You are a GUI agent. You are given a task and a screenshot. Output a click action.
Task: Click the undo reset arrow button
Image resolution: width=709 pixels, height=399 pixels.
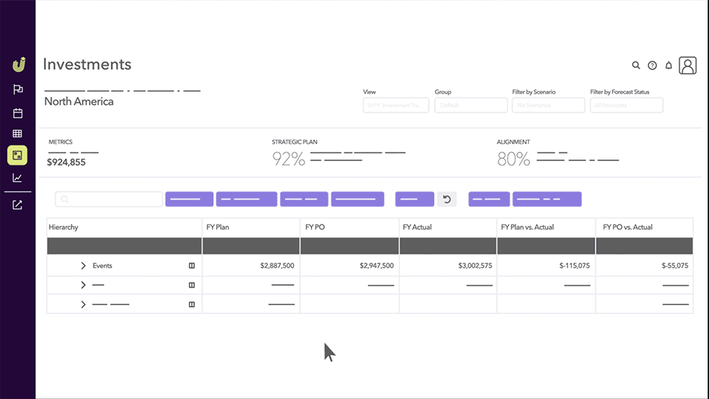tap(447, 199)
